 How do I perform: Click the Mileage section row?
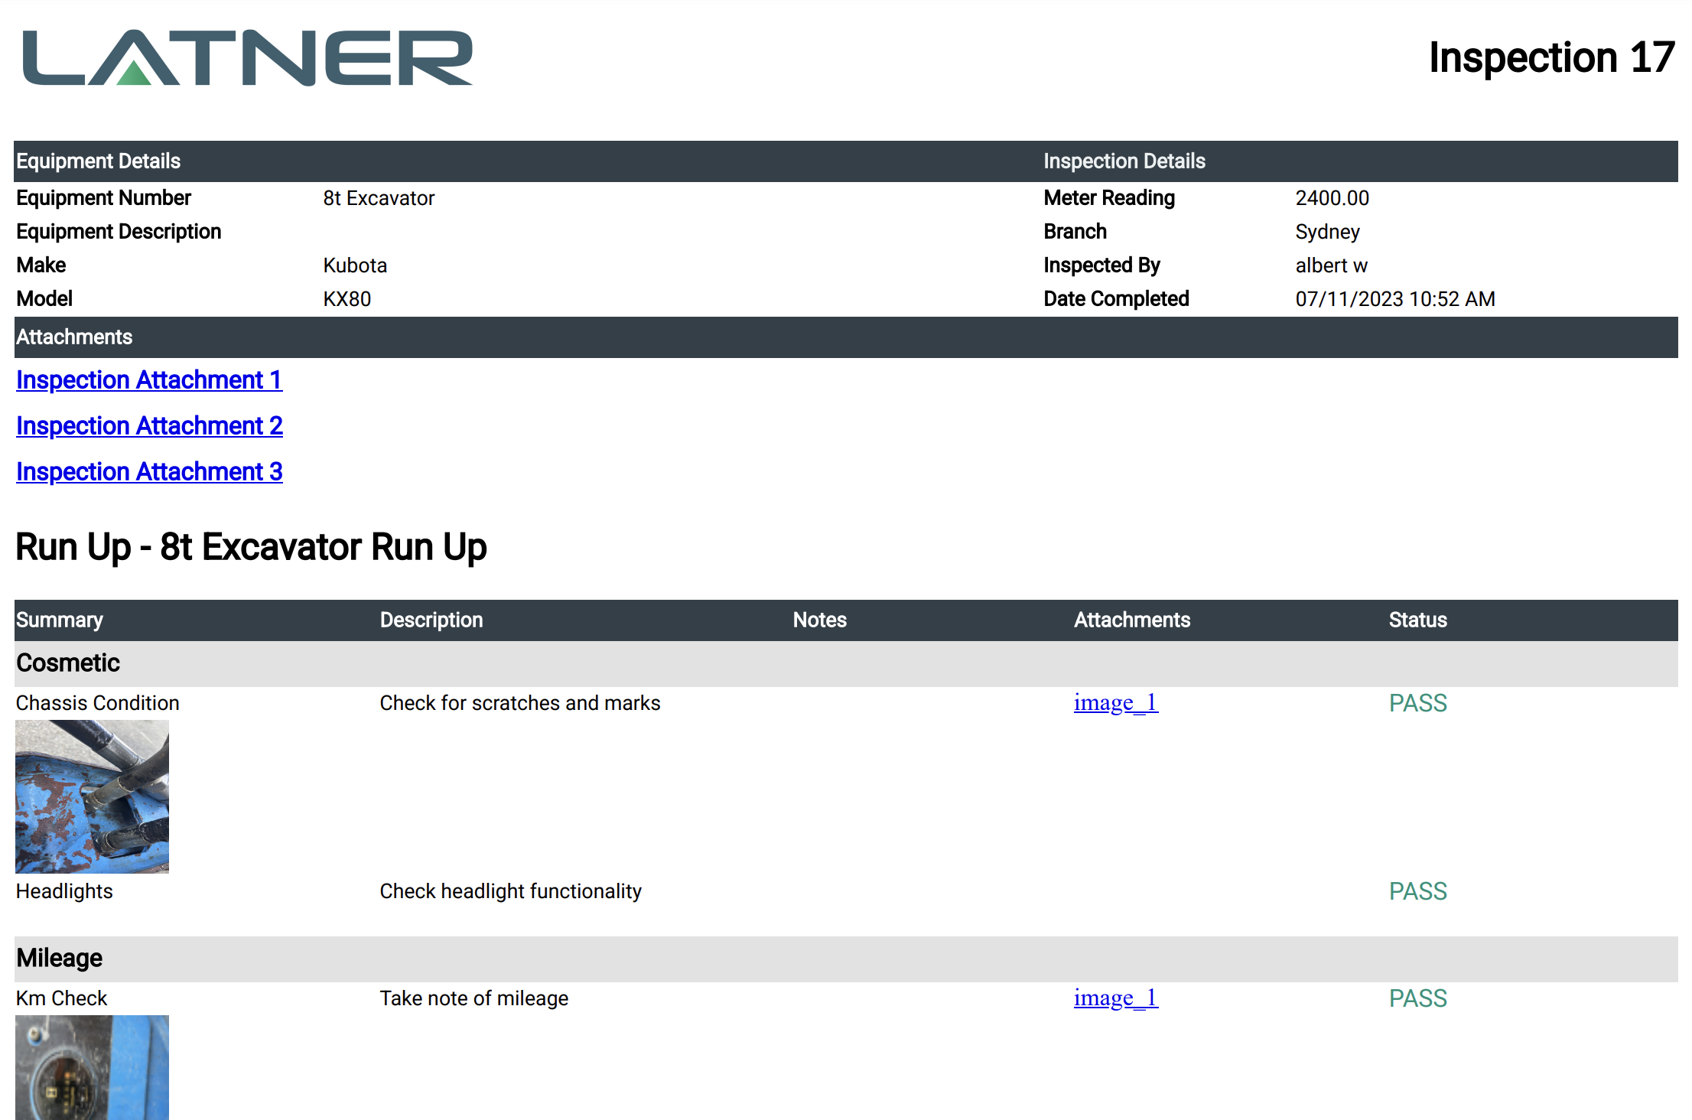[60, 958]
